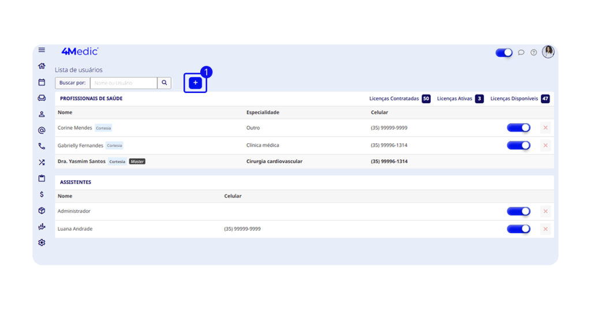Toggle Luana Andrade assistant switch
The height and width of the screenshot is (310, 591).
[518, 229]
